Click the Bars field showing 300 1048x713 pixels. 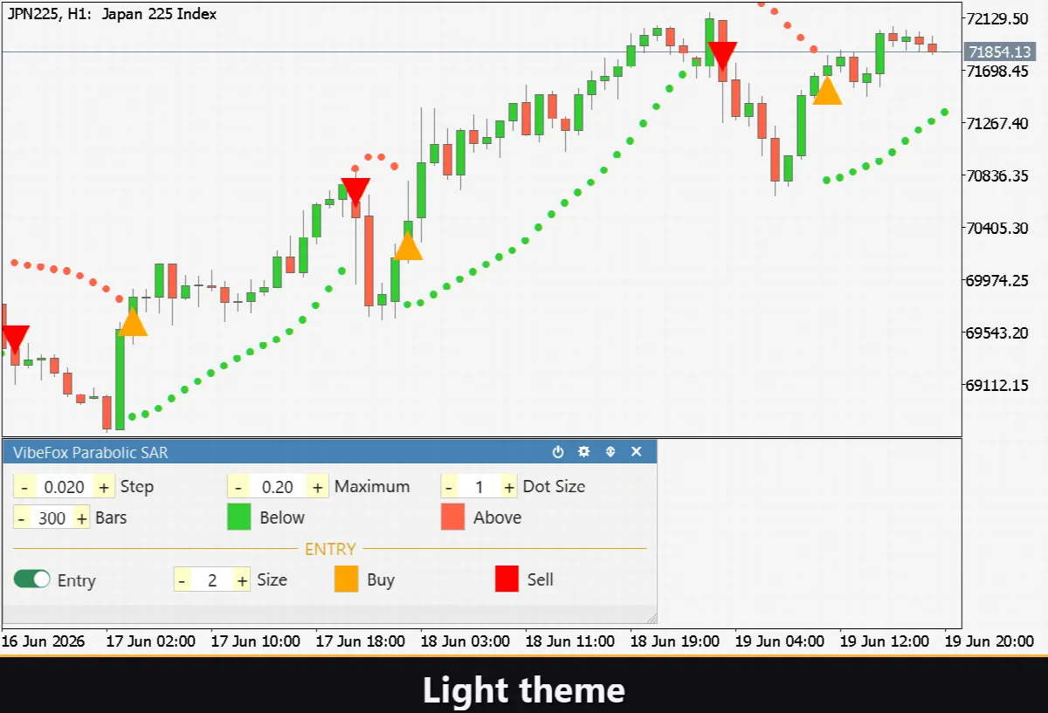pyautogui.click(x=52, y=518)
